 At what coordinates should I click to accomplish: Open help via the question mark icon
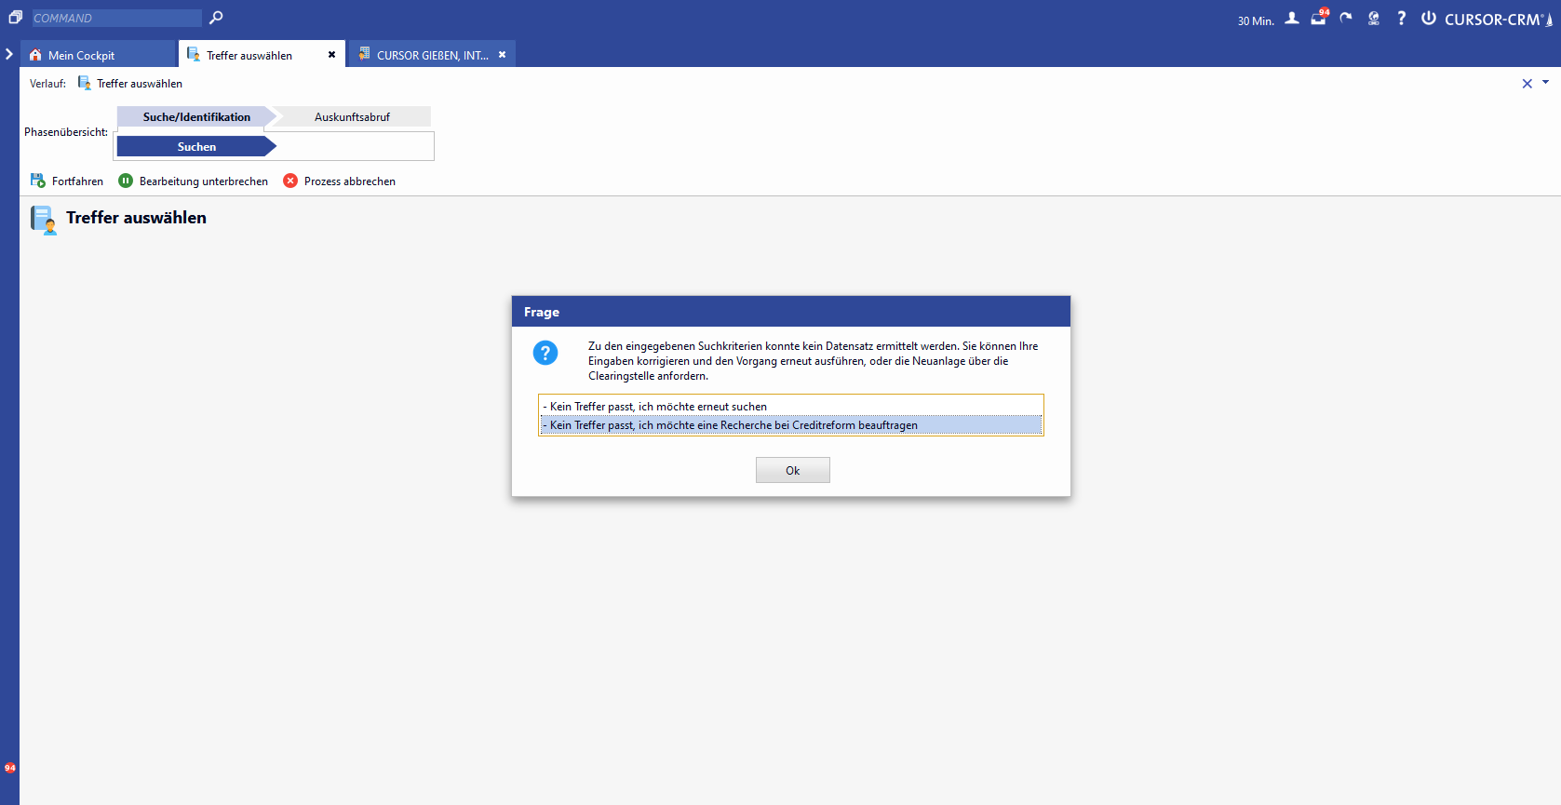pos(1401,19)
